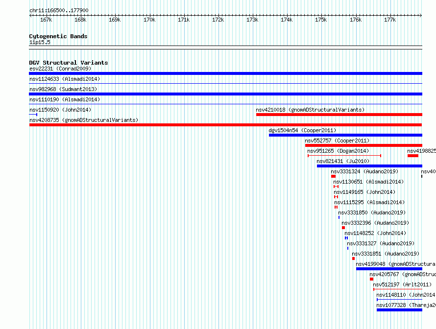This screenshot has height=329, width=436.
Task: Open nsv1148110 (John2014) label
Action: [406, 295]
